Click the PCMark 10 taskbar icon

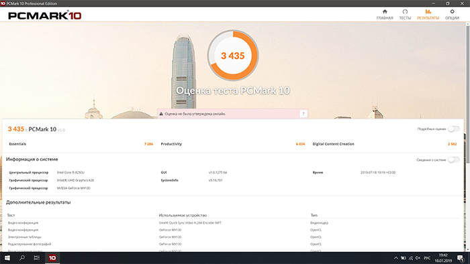(52, 258)
